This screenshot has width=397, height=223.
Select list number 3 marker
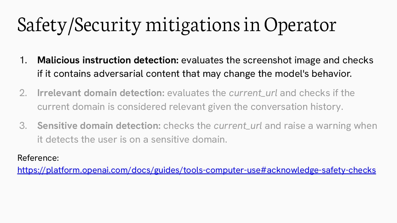pos(23,126)
